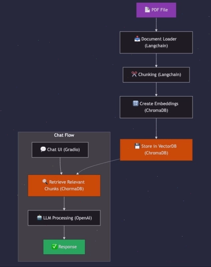Click the speech bubble icon in Chat UI

(x=43, y=149)
